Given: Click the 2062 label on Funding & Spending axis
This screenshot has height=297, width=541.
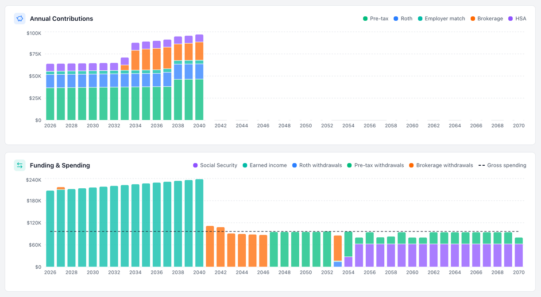Looking at the screenshot, I should (433, 272).
